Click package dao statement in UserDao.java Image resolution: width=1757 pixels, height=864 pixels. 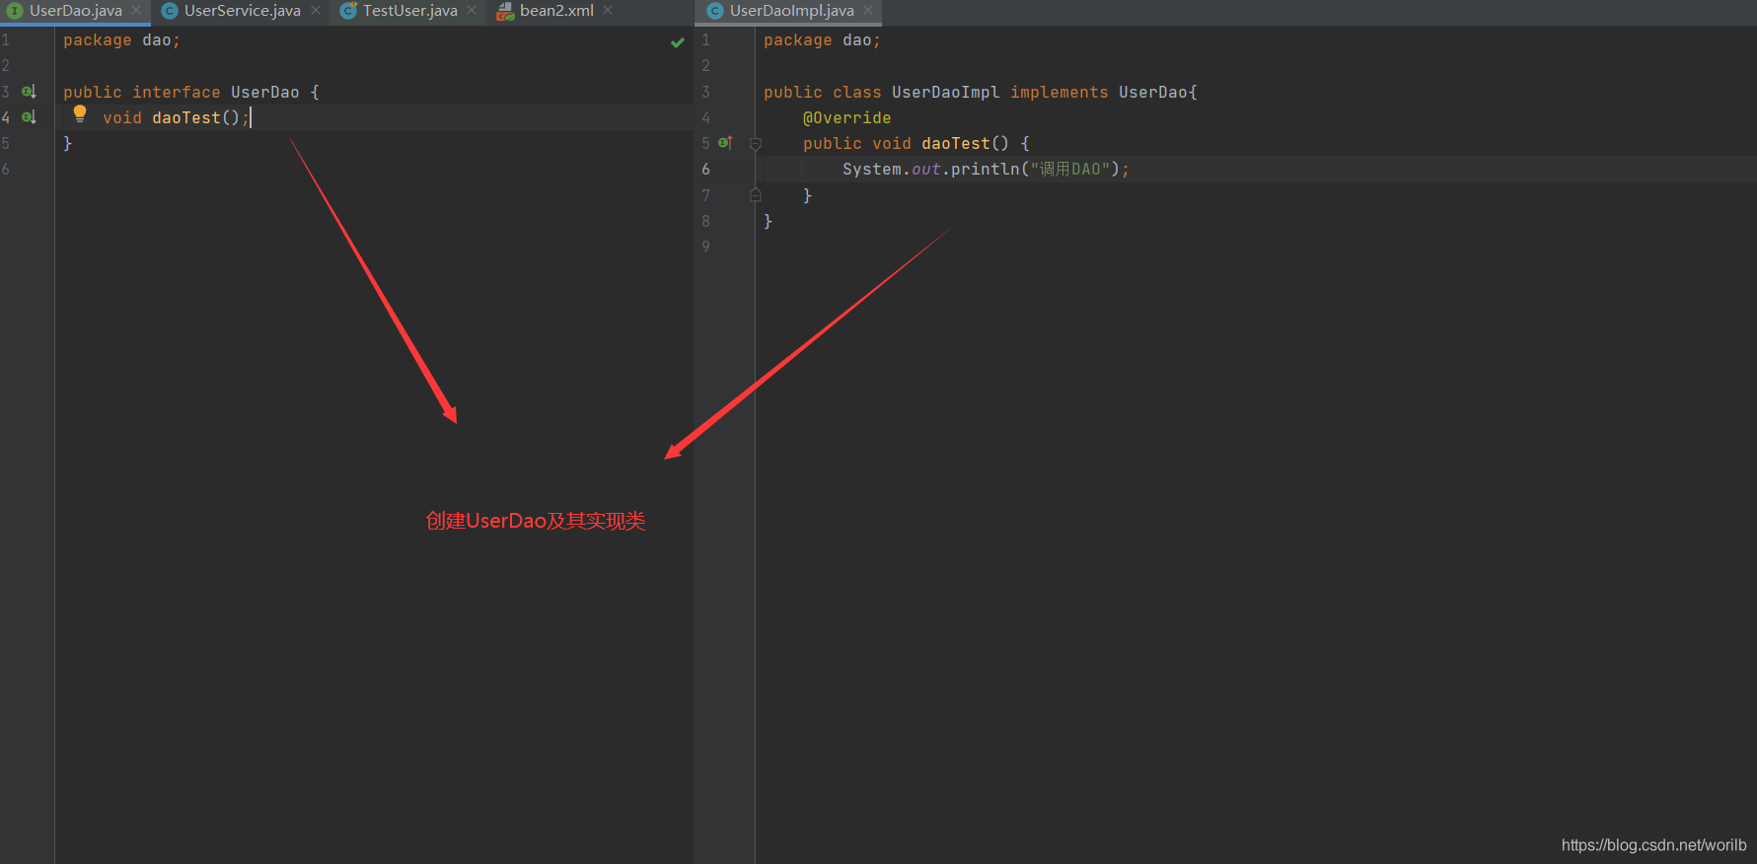[x=121, y=40]
